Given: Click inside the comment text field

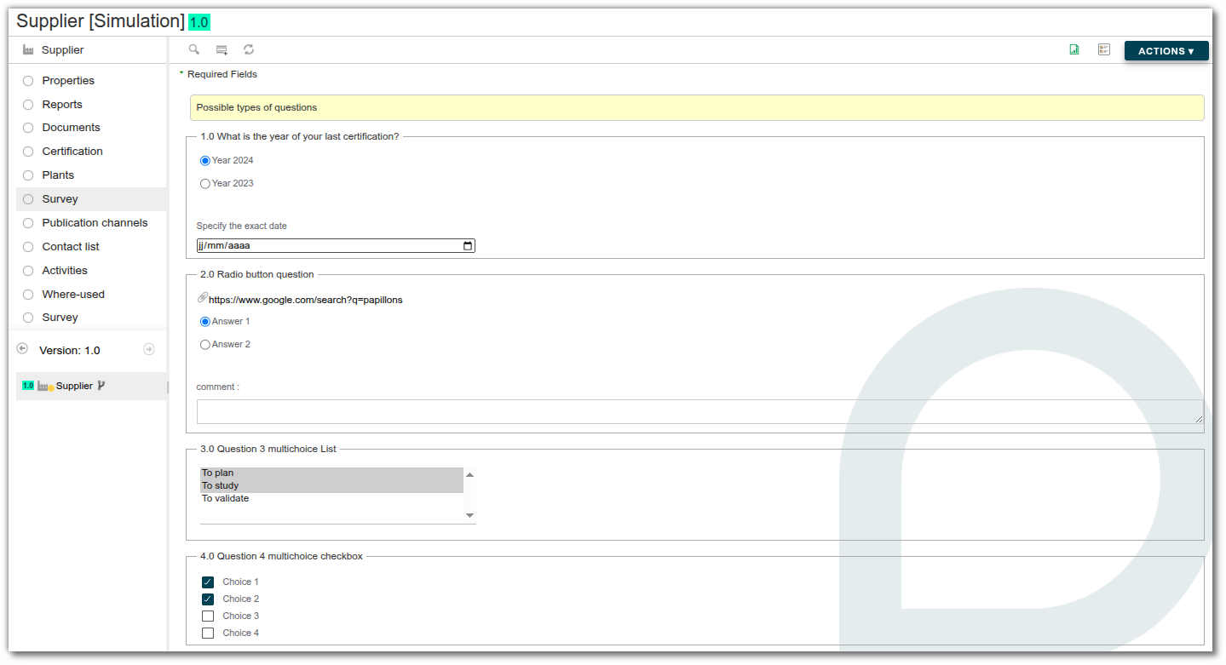Looking at the screenshot, I should [x=596, y=412].
